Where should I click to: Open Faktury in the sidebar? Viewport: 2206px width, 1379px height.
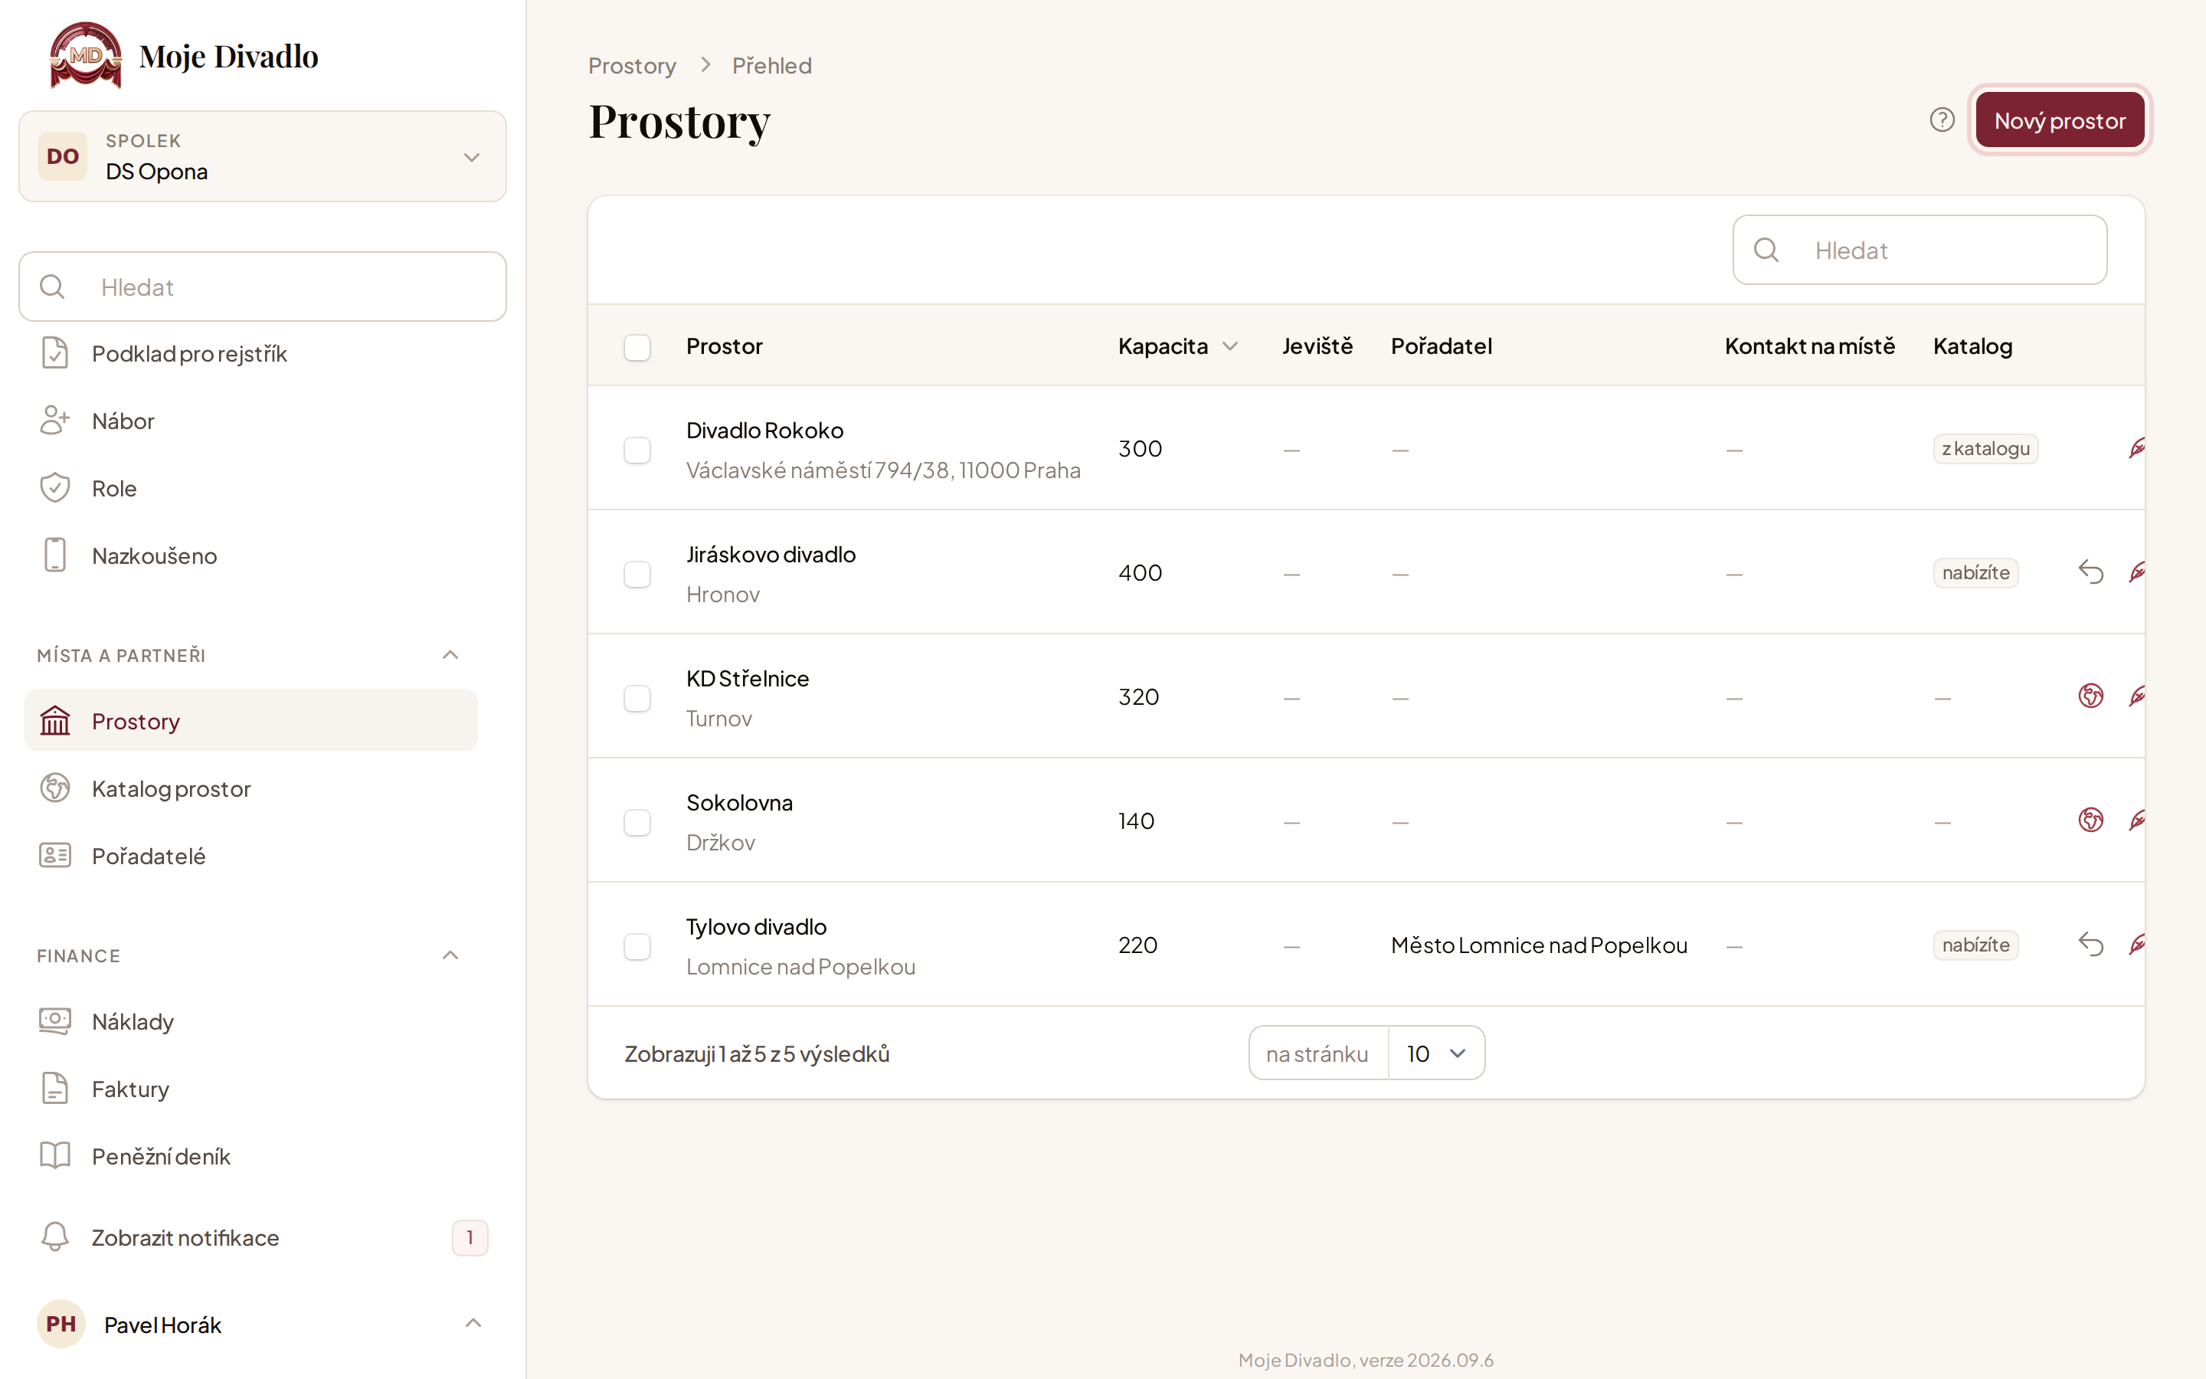tap(250, 1089)
